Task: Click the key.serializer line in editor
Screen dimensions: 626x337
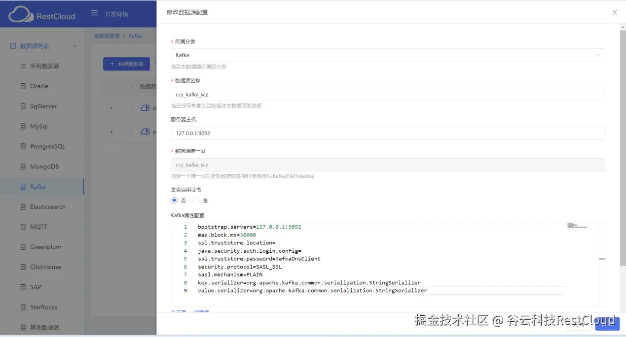Action: point(309,283)
